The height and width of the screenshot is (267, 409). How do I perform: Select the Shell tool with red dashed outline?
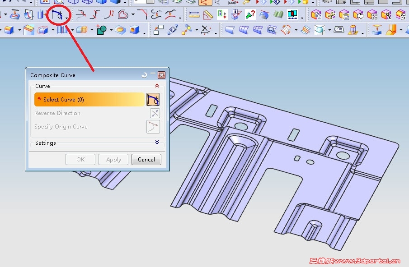coord(43,30)
